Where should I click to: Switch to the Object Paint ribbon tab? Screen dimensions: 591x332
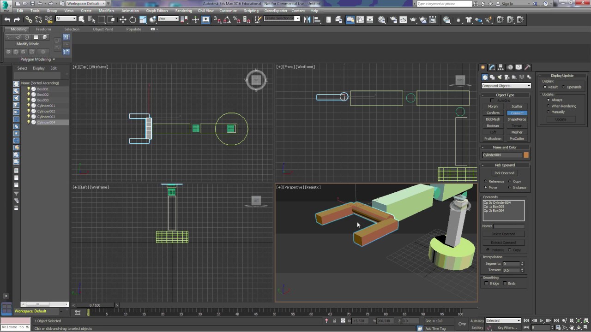103,29
